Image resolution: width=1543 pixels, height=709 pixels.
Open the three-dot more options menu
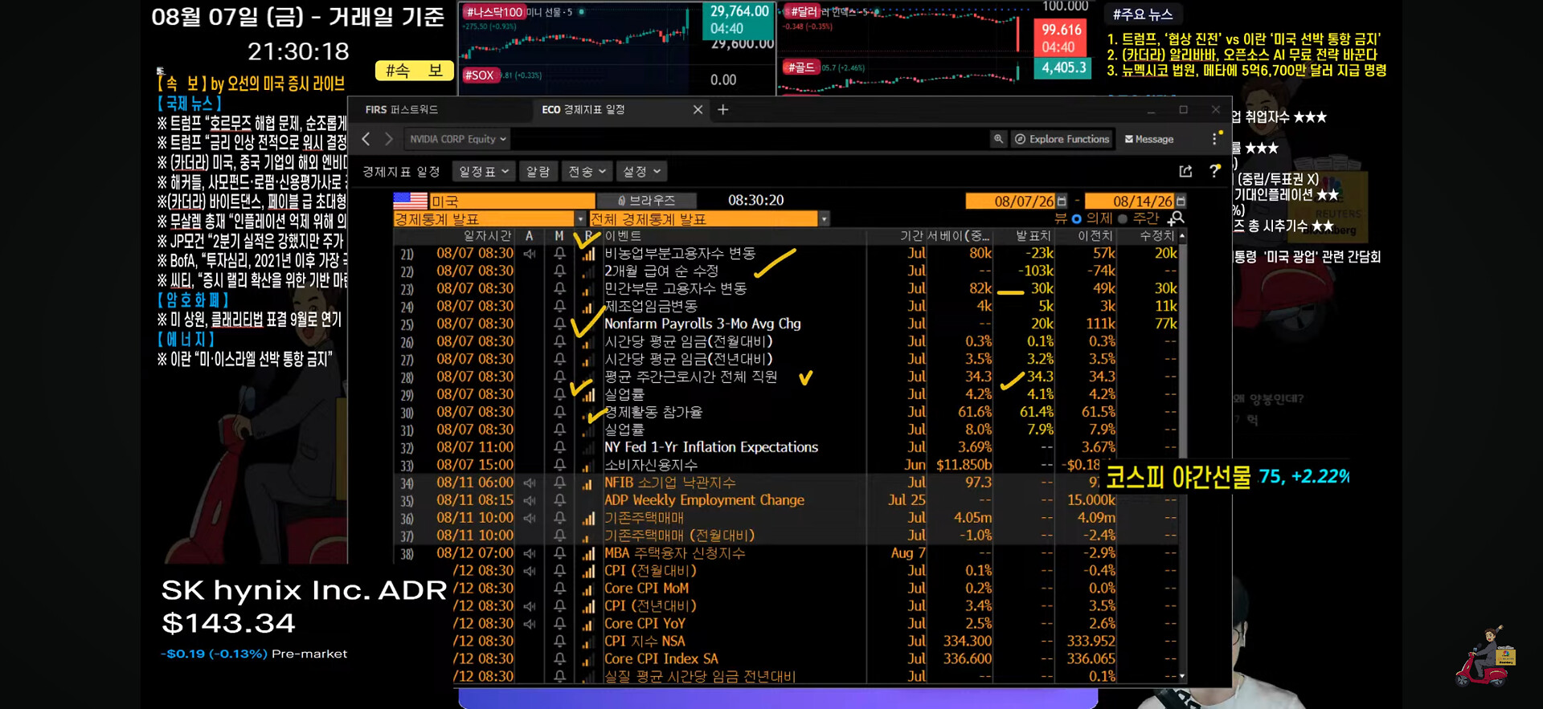coord(1214,139)
